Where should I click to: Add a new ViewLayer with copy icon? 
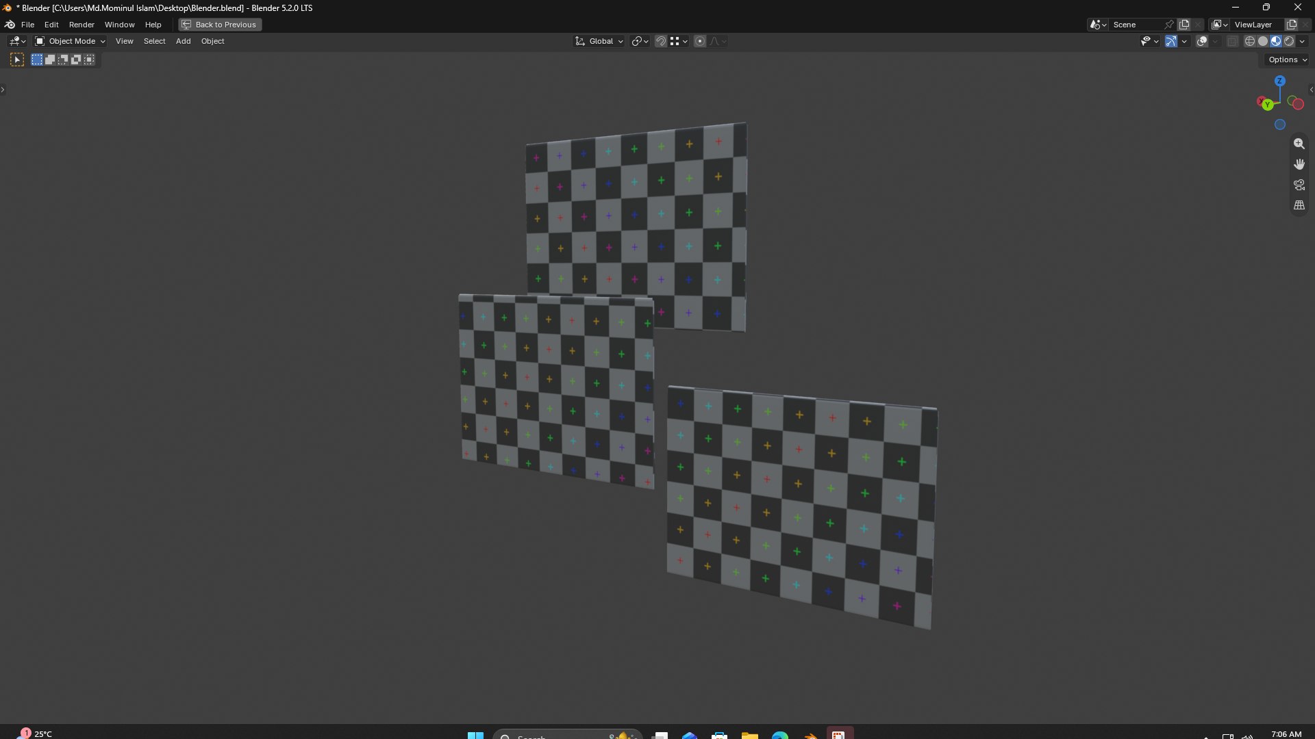click(x=1292, y=25)
